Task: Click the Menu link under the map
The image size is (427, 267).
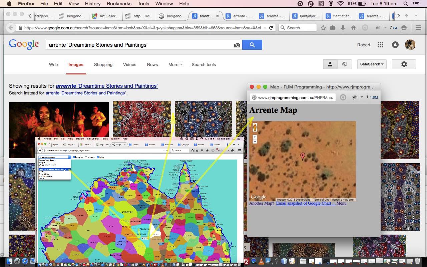Action: 341,203
